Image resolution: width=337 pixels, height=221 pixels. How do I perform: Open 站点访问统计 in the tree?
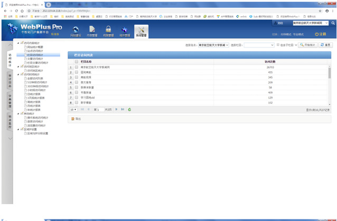pyautogui.click(x=35, y=51)
